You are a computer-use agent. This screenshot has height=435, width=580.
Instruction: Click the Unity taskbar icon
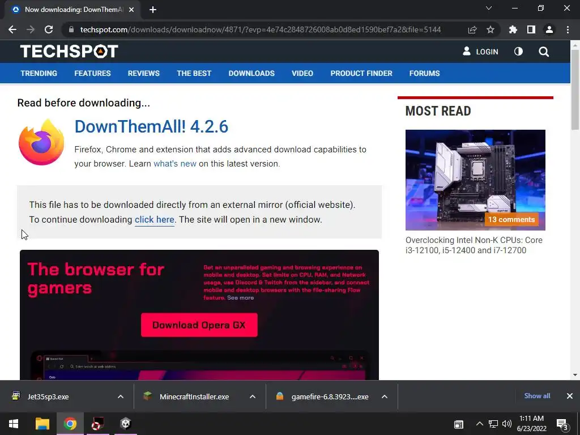tap(125, 424)
